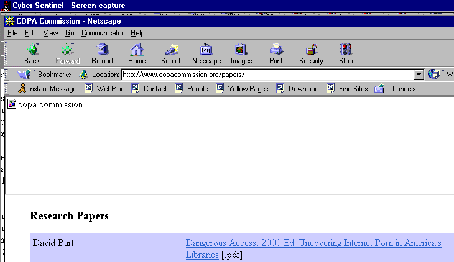Click the Cyber Sentinel title bar icon
This screenshot has height=262, width=454.
click(6, 6)
